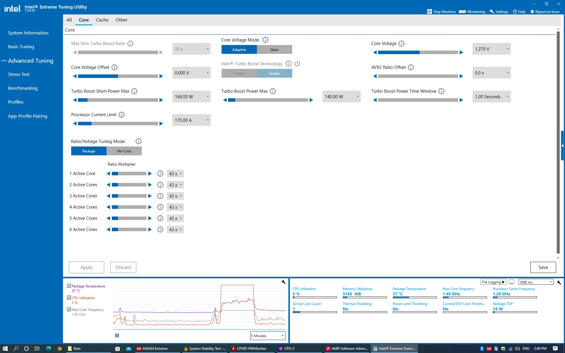565x353 pixels.
Task: Switch ratio tuning mode to Per-Core
Action: (x=124, y=151)
